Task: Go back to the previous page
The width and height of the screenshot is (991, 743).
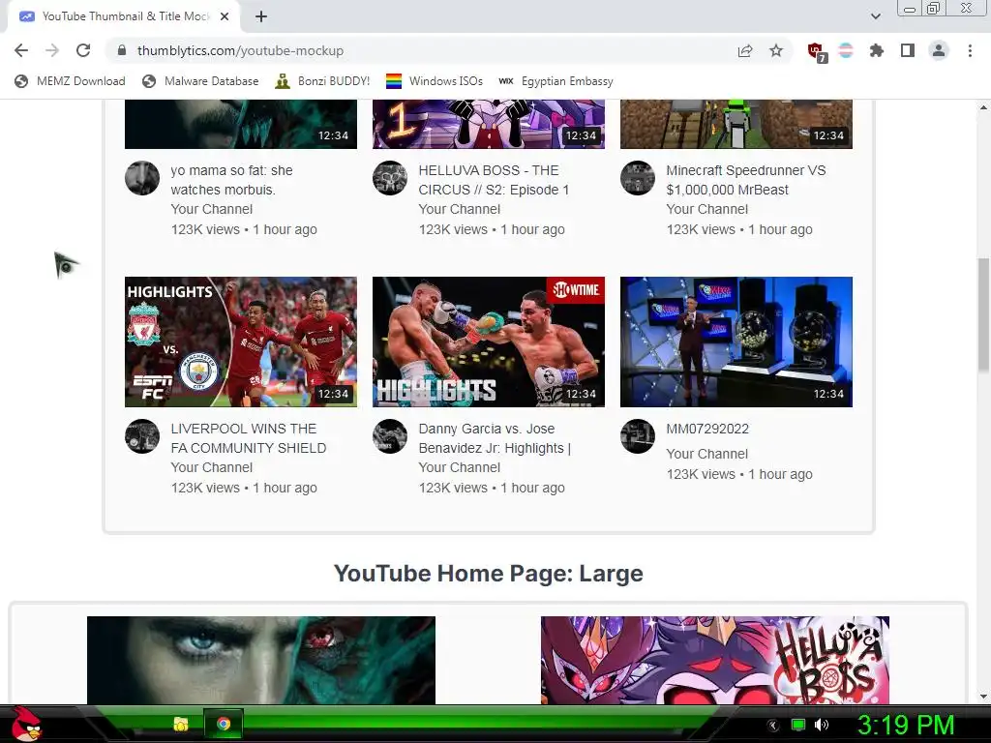Action: [x=21, y=50]
